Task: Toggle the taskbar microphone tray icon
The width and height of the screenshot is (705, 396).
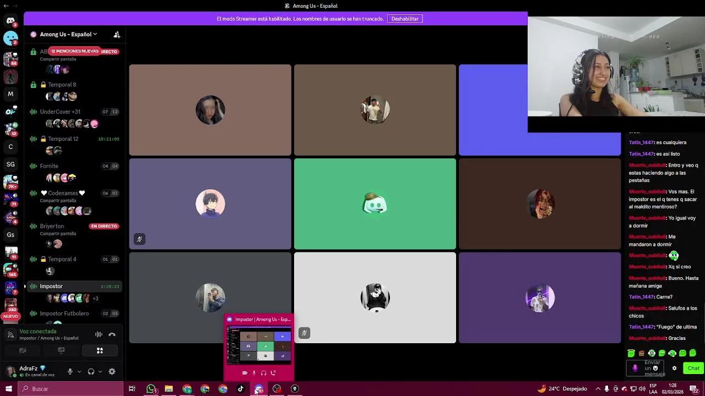Action: pyautogui.click(x=607, y=389)
